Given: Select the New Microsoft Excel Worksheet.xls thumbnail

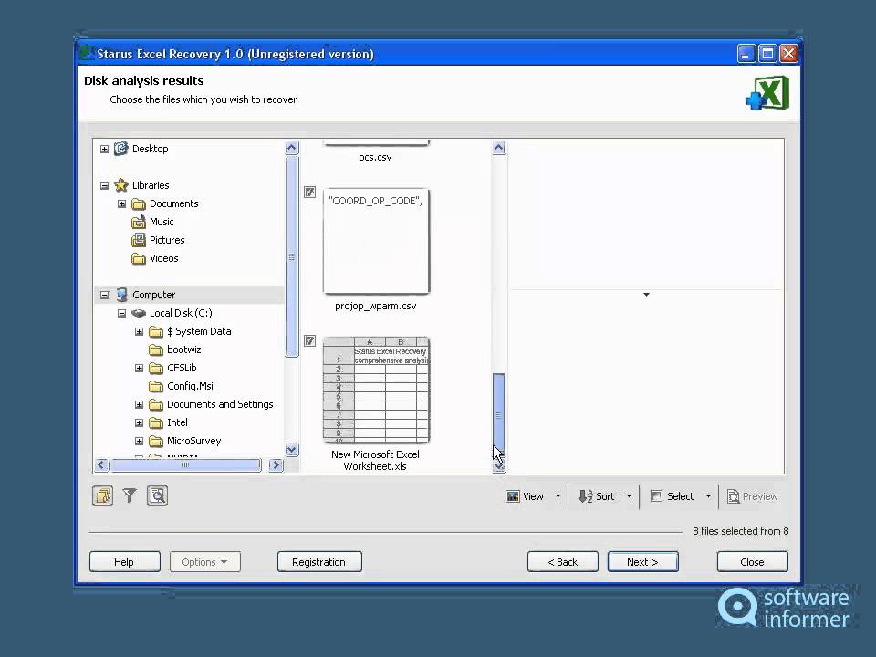Looking at the screenshot, I should tap(376, 390).
